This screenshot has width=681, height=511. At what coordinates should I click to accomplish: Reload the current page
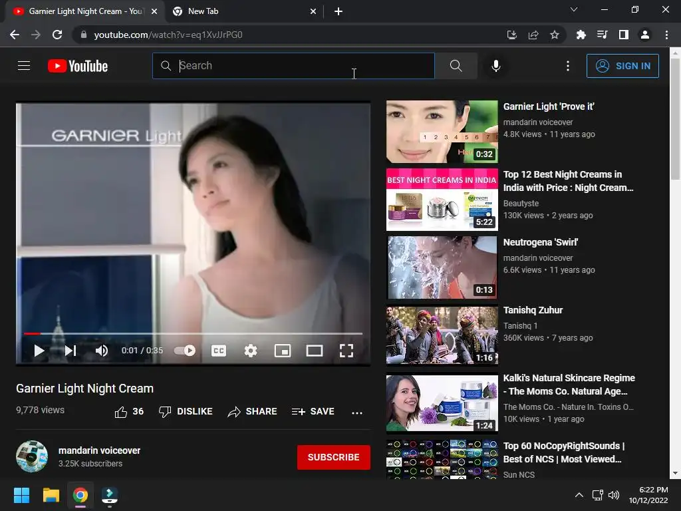pyautogui.click(x=57, y=35)
